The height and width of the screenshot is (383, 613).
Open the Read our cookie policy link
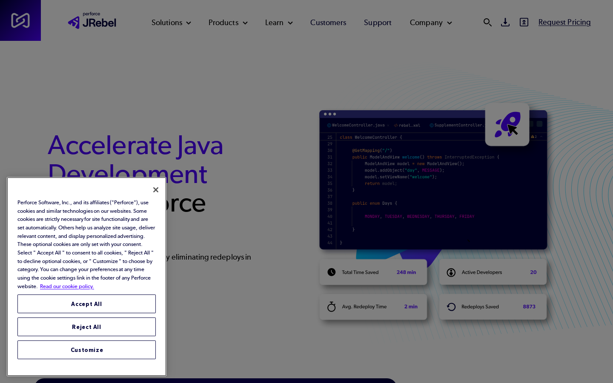67,286
